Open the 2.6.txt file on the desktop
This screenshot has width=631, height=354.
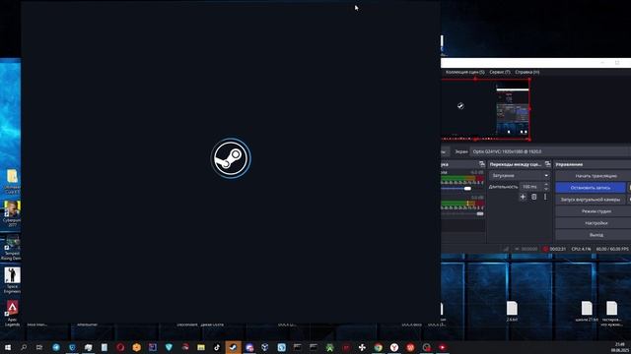512,311
